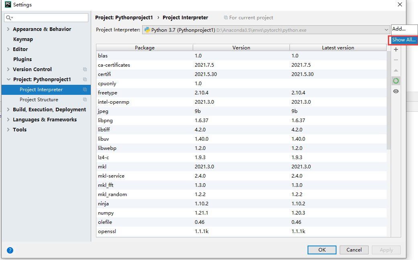
Task: Click the upgrade package arrow icon
Action: [x=396, y=70]
